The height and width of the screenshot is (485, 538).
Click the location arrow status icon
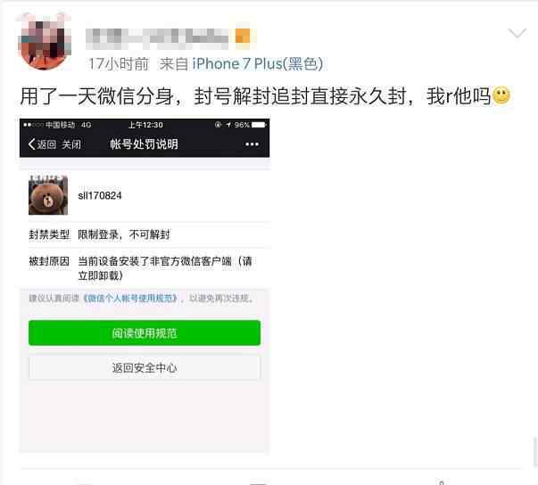pos(228,125)
